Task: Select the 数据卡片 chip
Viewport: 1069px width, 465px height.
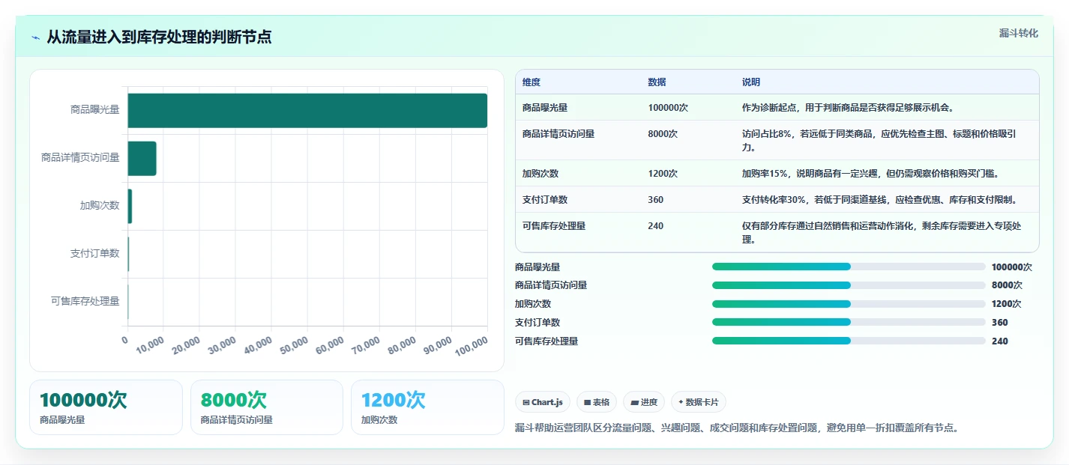Action: [699, 402]
